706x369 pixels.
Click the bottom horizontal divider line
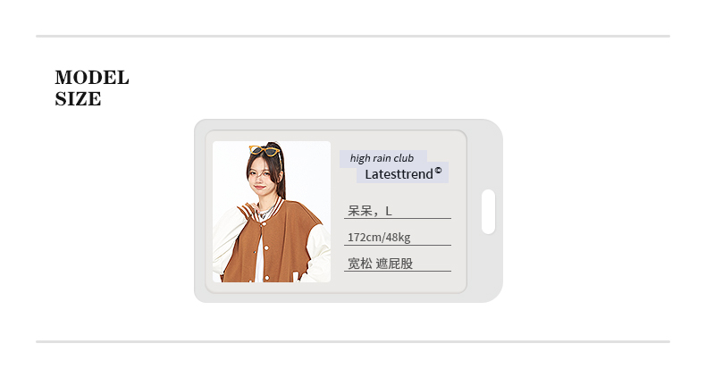[x=353, y=341]
